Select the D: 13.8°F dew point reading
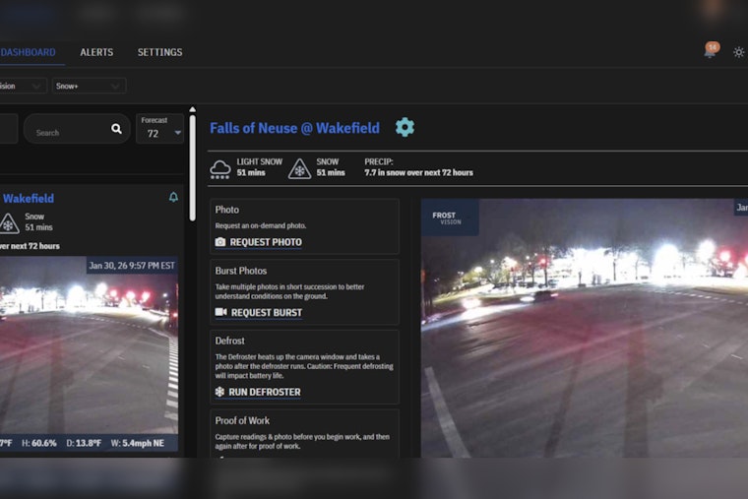Image resolution: width=748 pixels, height=499 pixels. coord(84,443)
